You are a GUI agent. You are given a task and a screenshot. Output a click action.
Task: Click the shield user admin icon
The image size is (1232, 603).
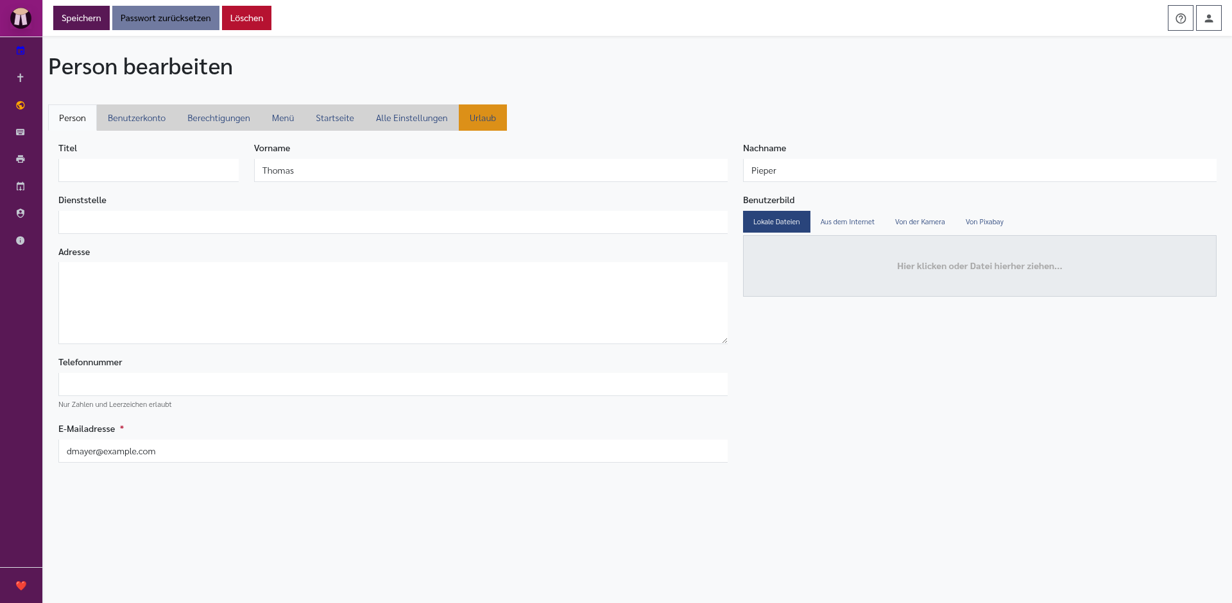pyautogui.click(x=21, y=213)
